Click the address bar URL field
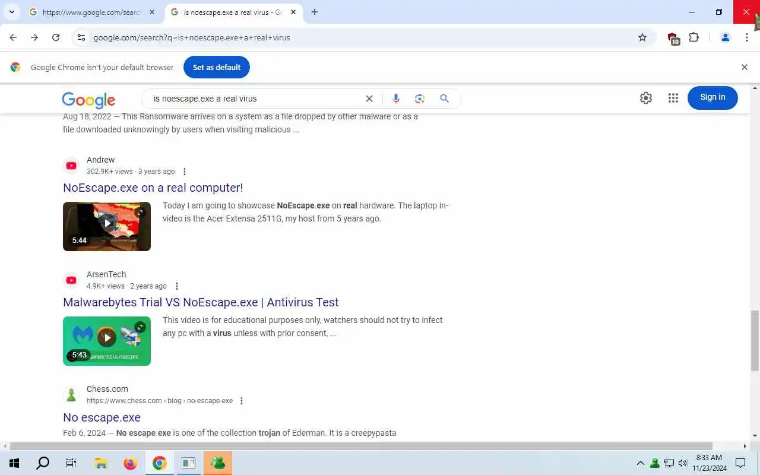760x475 pixels. tap(362, 37)
